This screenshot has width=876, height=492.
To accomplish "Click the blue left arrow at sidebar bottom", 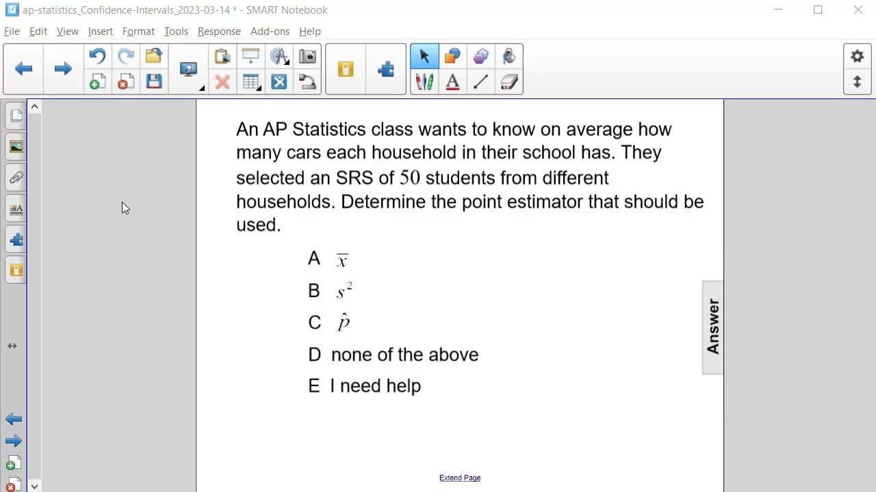I will [13, 420].
